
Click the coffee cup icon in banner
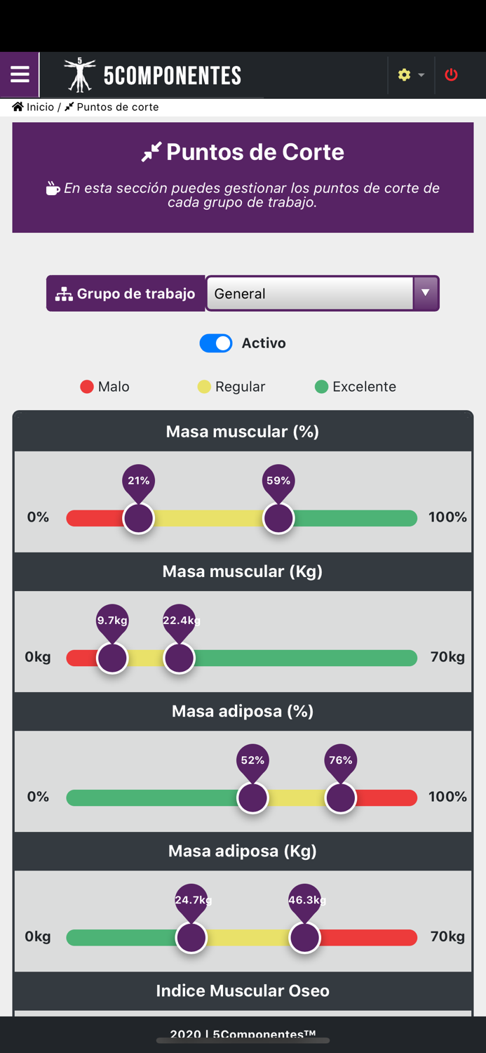(x=53, y=188)
